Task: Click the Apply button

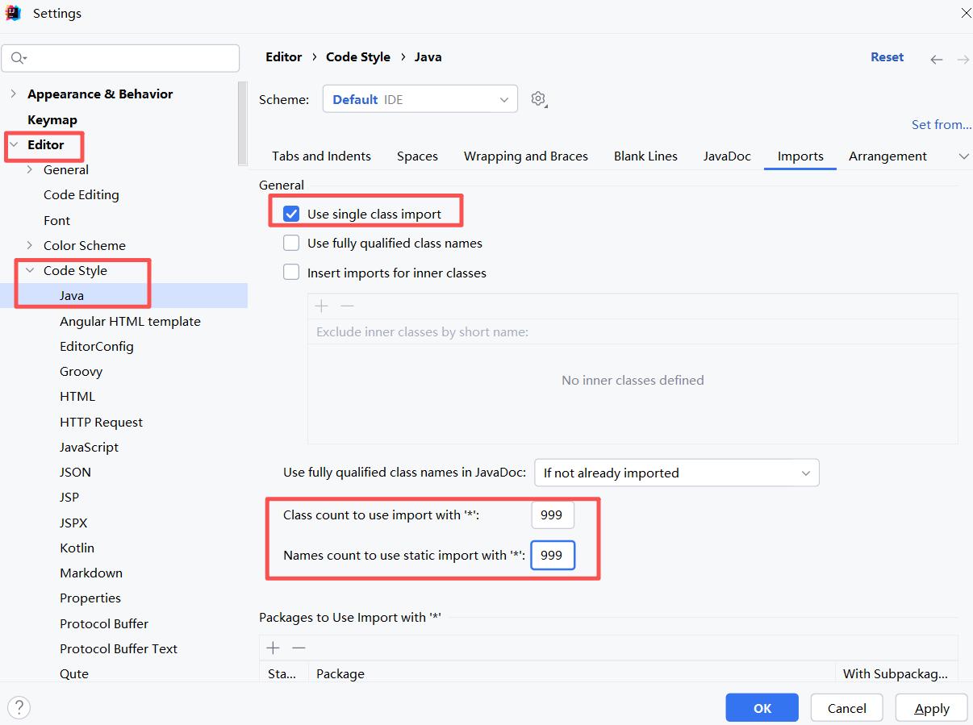Action: [x=932, y=708]
